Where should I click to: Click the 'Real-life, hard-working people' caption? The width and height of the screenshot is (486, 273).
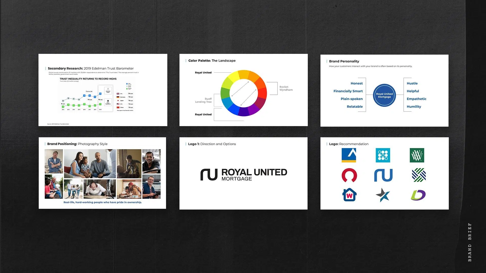coord(103,202)
